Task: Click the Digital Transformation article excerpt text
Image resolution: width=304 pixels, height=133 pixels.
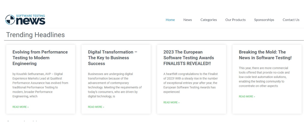Action: pos(115,85)
